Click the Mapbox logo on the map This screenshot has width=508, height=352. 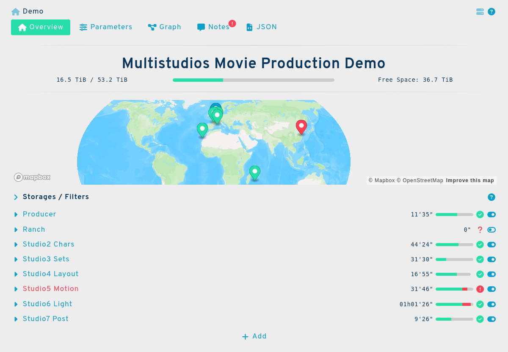32,177
